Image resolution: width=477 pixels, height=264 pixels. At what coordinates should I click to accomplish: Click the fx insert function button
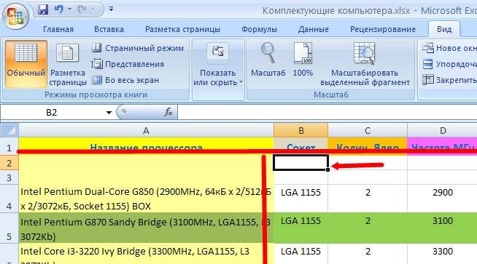pyautogui.click(x=168, y=112)
